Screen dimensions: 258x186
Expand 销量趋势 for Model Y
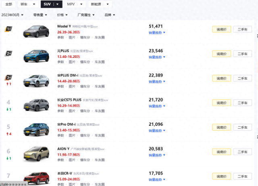157,33
